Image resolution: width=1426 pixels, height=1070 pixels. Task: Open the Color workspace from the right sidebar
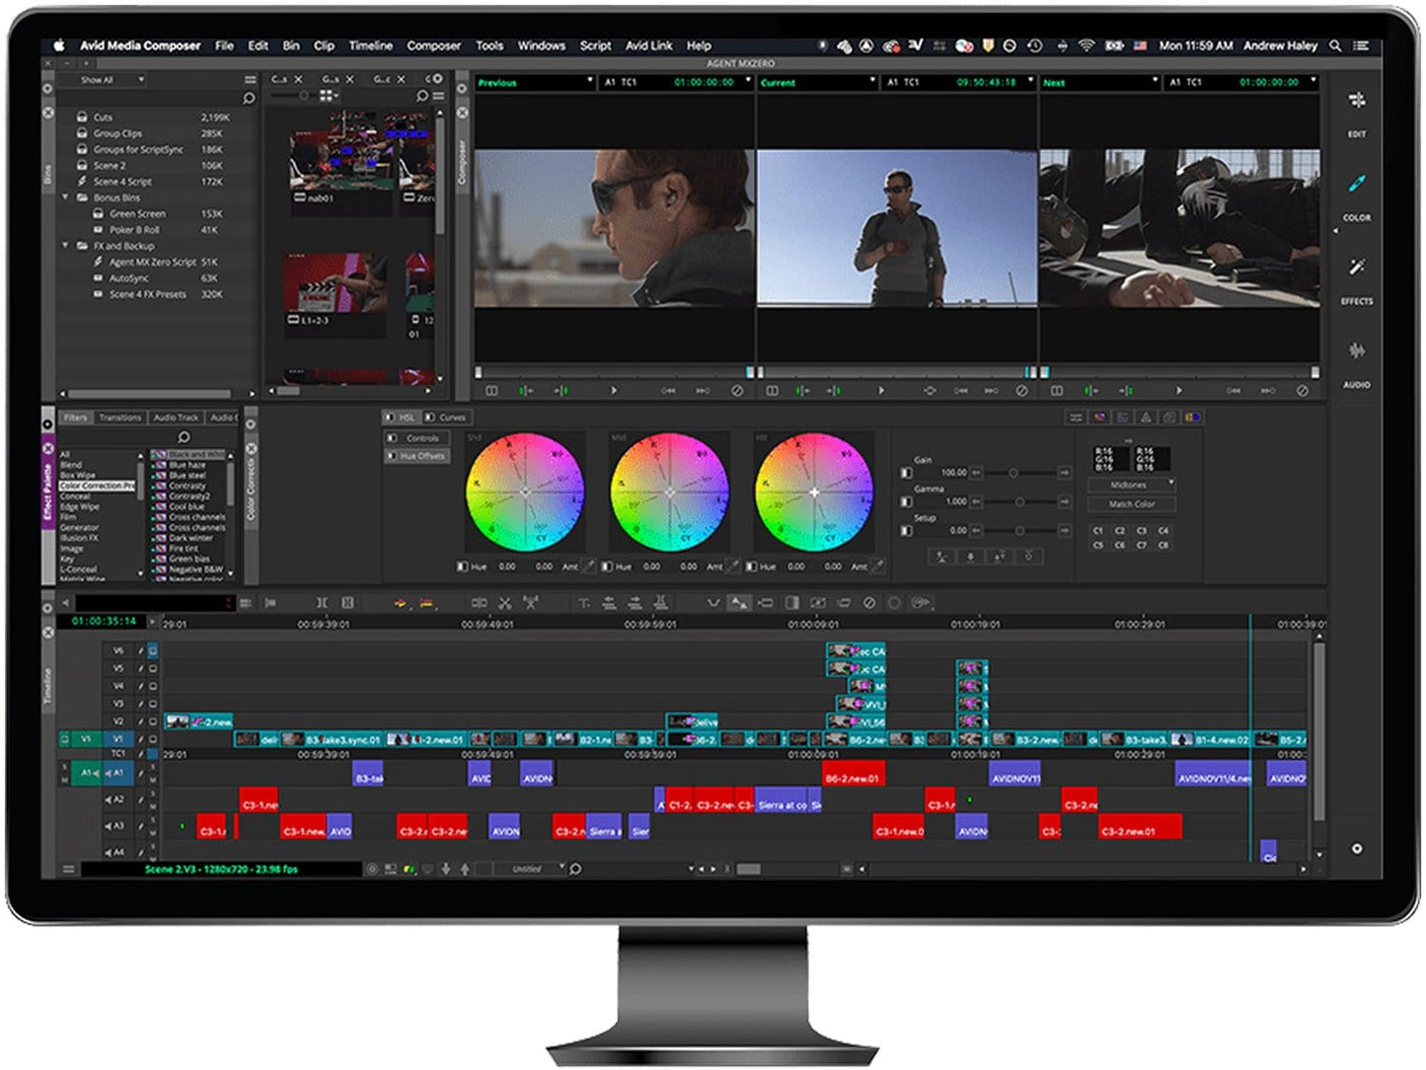pyautogui.click(x=1357, y=182)
